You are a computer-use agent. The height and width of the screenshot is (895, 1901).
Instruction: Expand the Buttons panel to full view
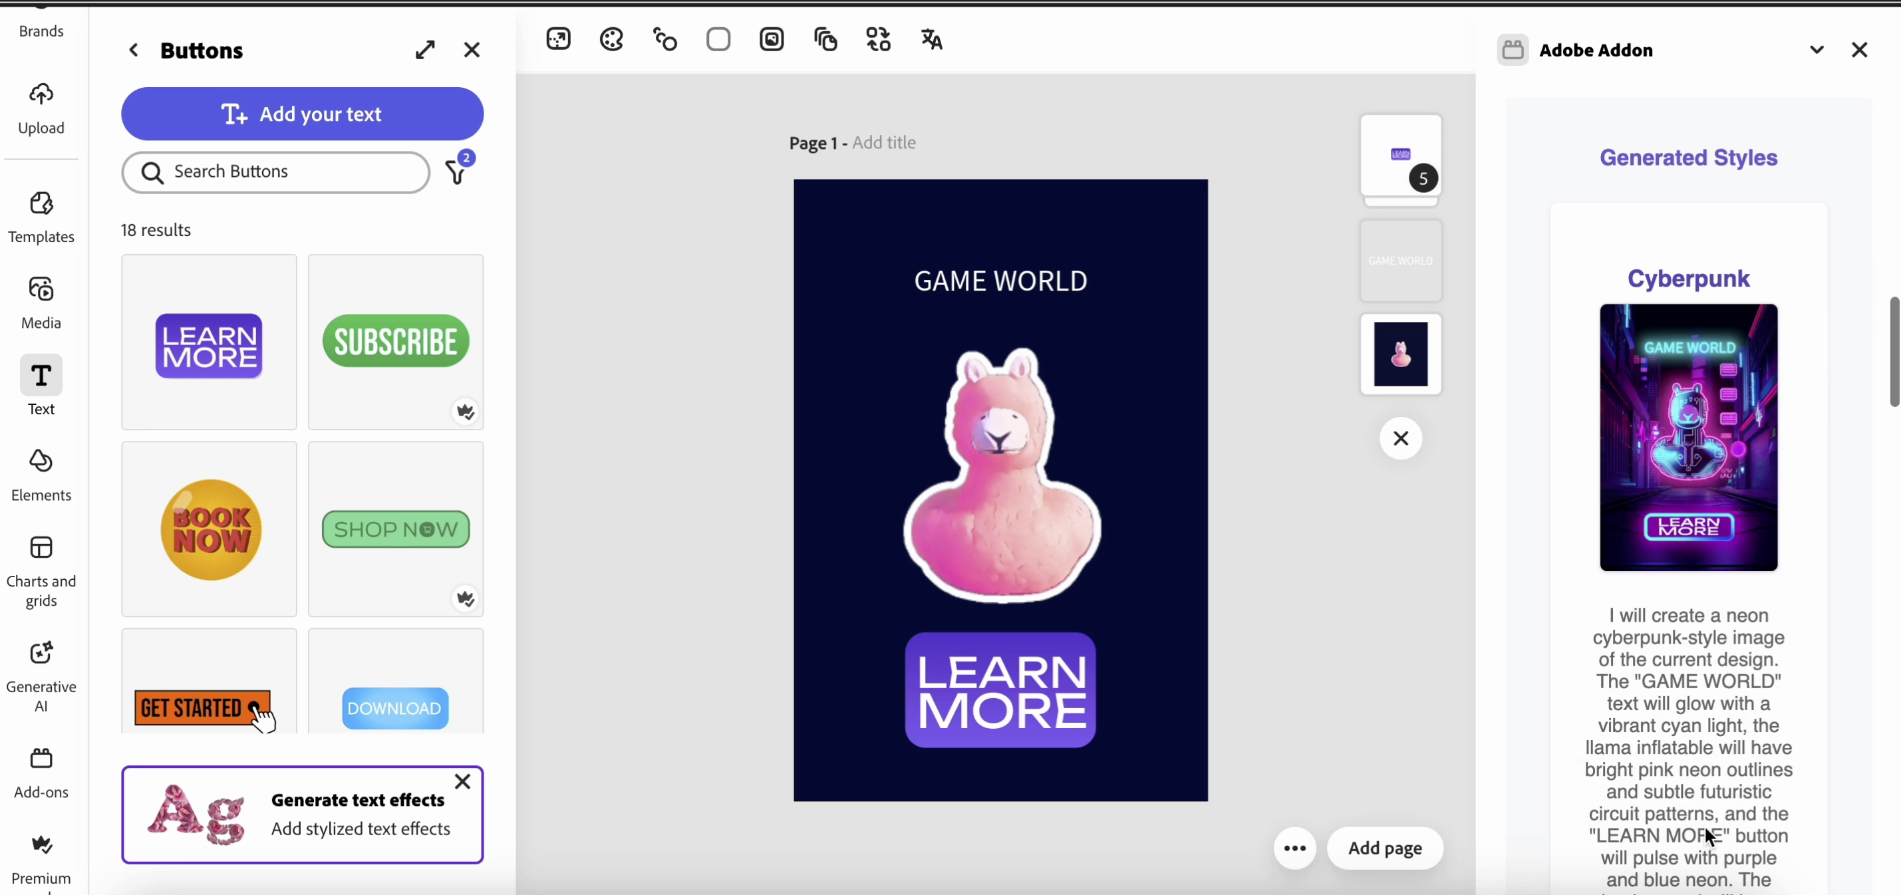(425, 50)
